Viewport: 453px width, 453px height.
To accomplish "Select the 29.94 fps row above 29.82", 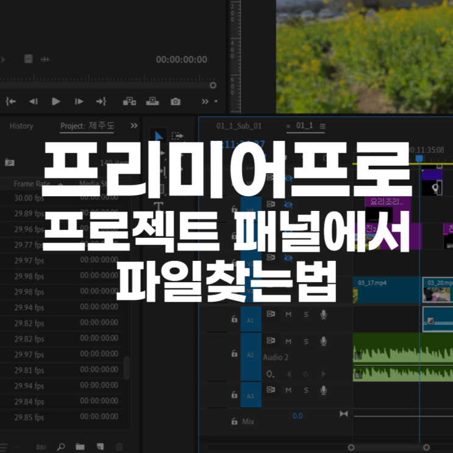I will pyautogui.click(x=62, y=307).
